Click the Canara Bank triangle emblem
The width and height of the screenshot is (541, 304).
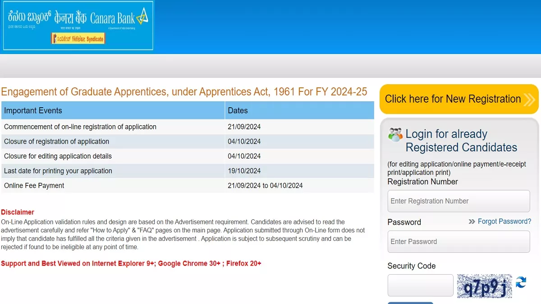(x=142, y=17)
